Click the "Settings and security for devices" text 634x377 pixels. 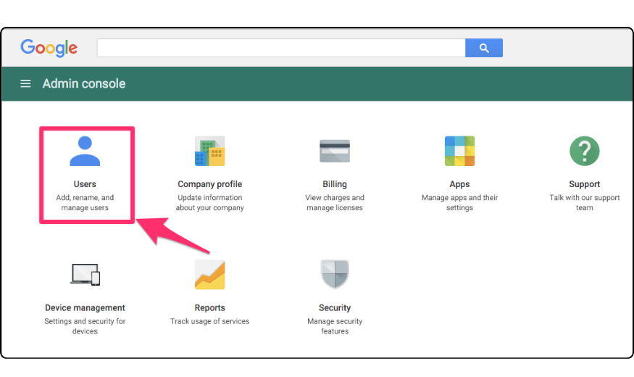[85, 326]
